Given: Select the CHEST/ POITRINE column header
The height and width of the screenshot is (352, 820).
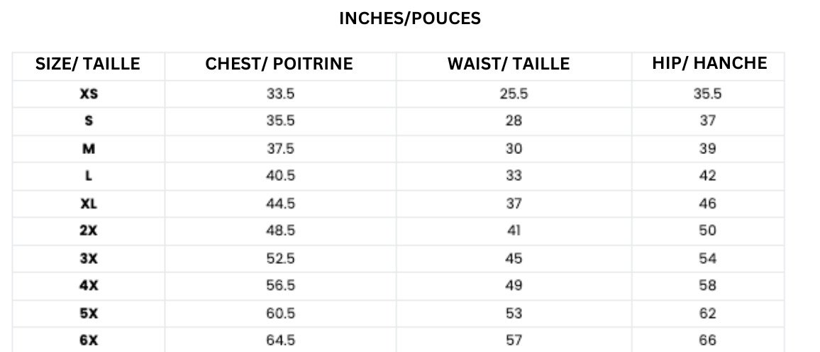Looking at the screenshot, I should 279,64.
